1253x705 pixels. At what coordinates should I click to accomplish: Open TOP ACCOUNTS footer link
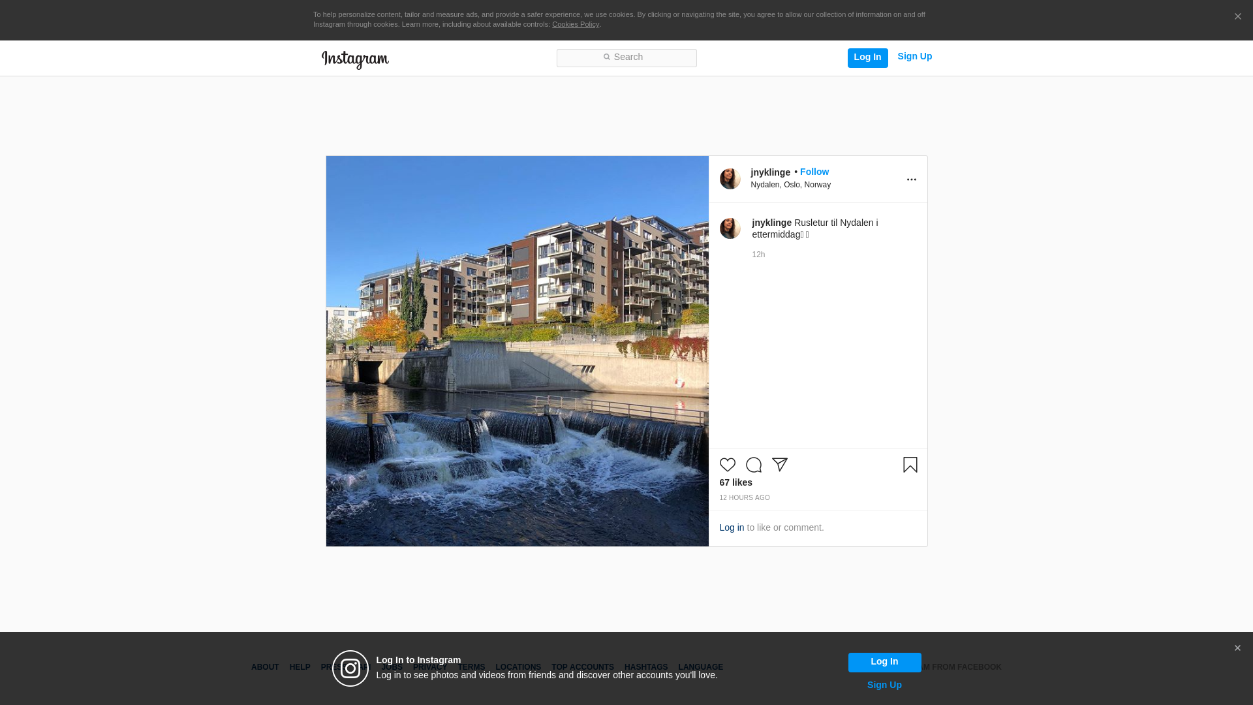coord(583,667)
